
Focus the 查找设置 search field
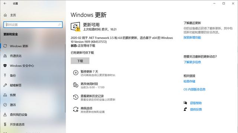(x=33, y=25)
